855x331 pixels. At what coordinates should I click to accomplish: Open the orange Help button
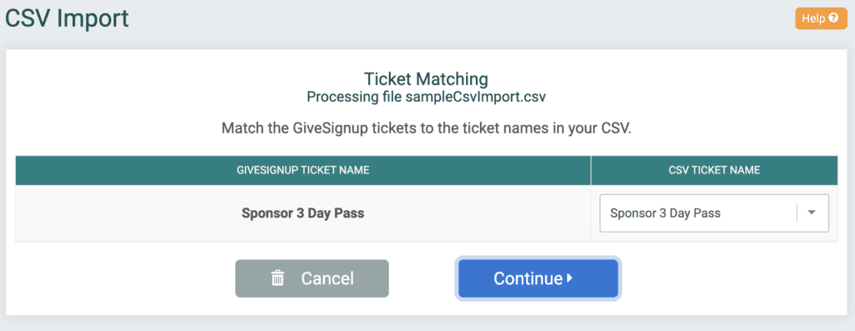[x=820, y=18]
